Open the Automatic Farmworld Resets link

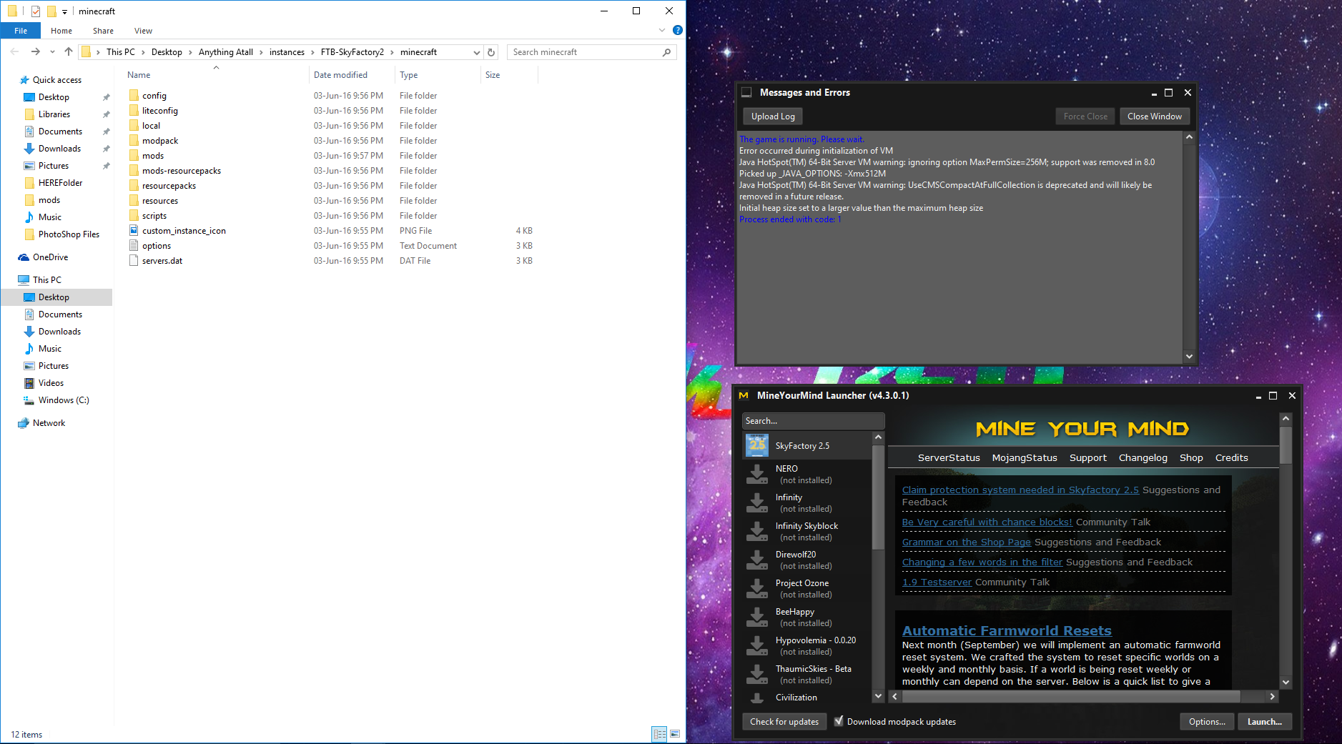tap(1007, 630)
